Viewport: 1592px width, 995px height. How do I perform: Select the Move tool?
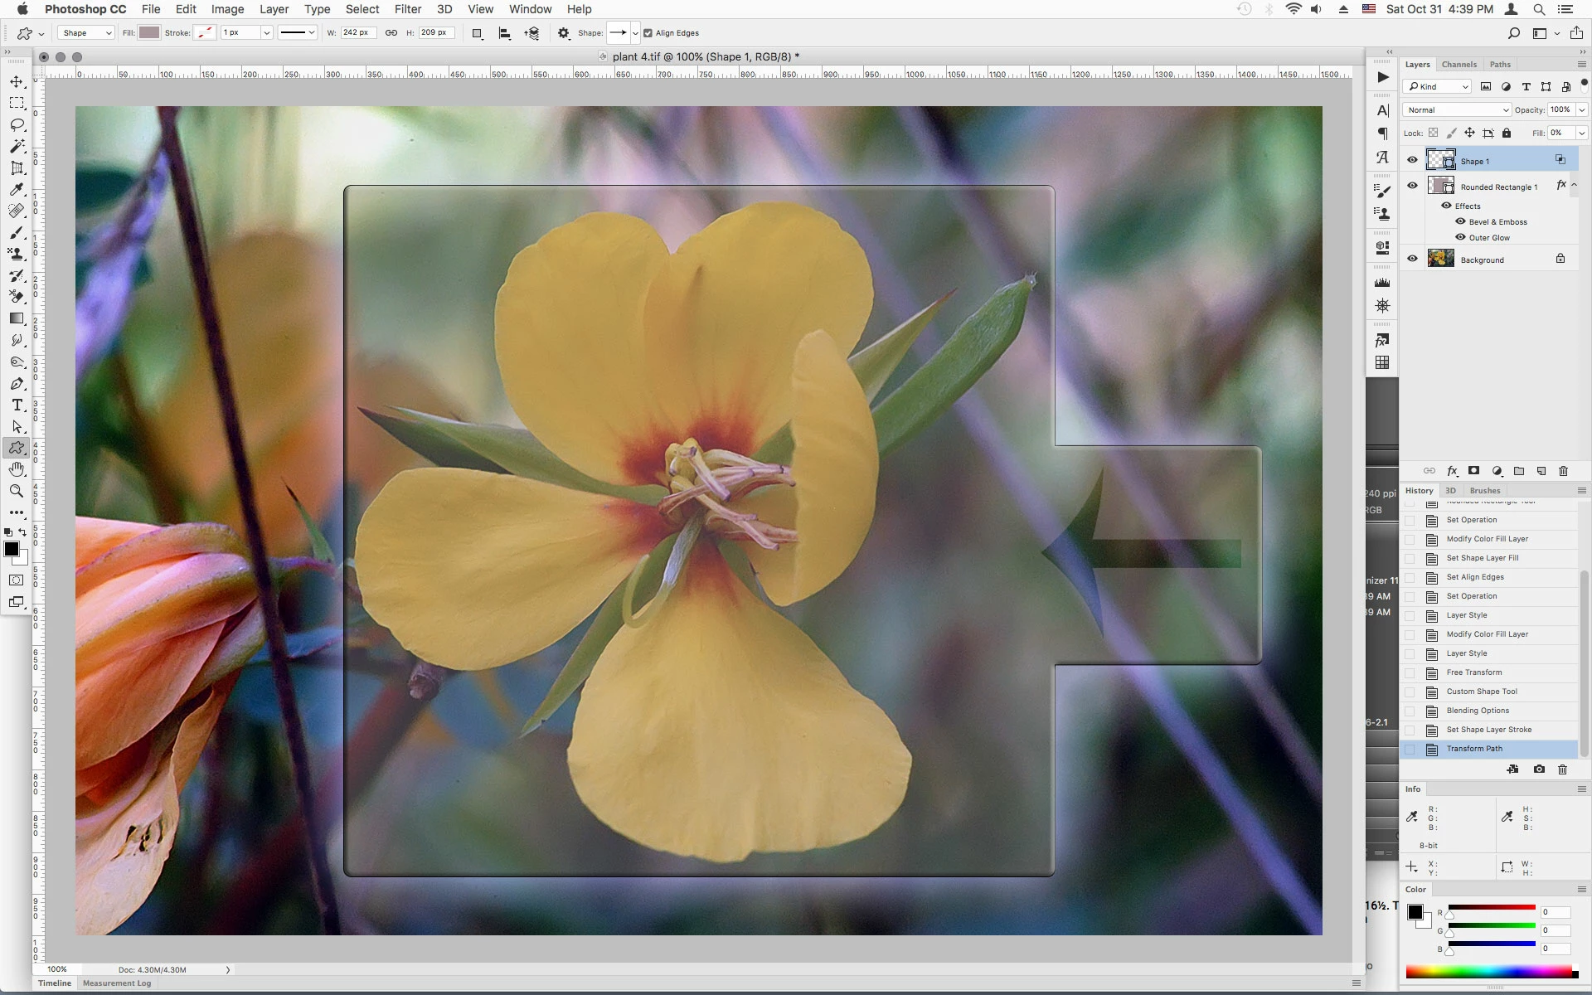tap(17, 81)
